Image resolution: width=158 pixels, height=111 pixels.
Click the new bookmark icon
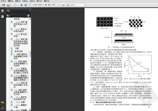(29, 15)
